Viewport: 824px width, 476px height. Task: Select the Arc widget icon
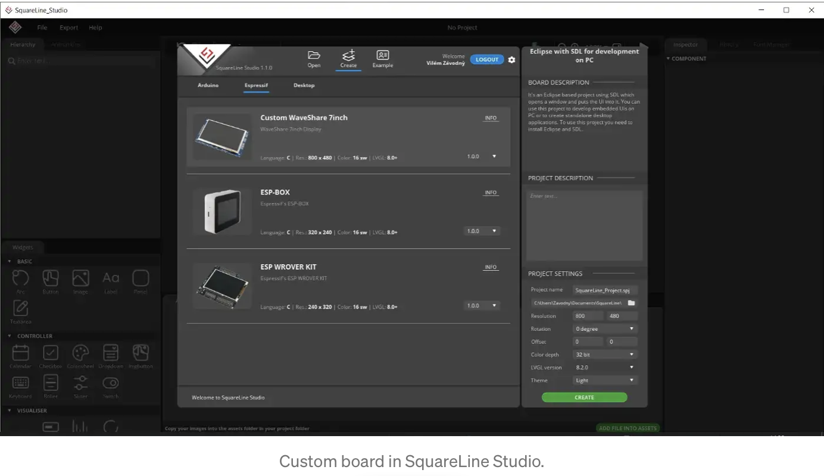pyautogui.click(x=21, y=278)
